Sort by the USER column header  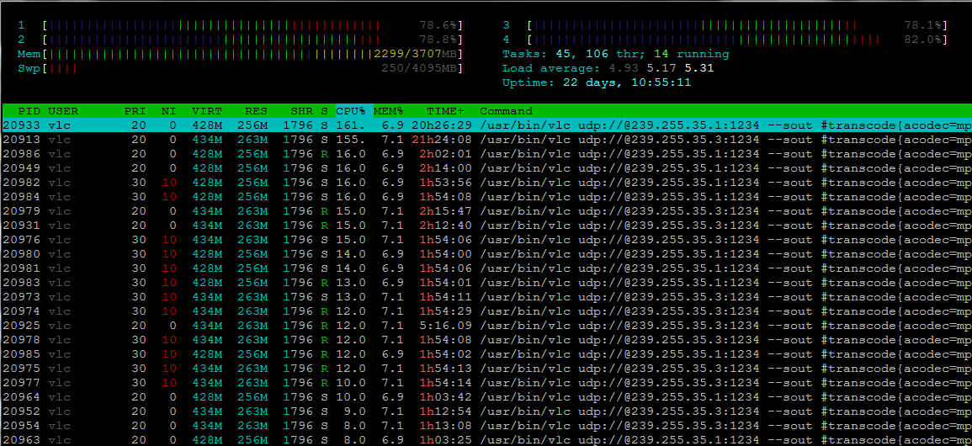point(63,111)
